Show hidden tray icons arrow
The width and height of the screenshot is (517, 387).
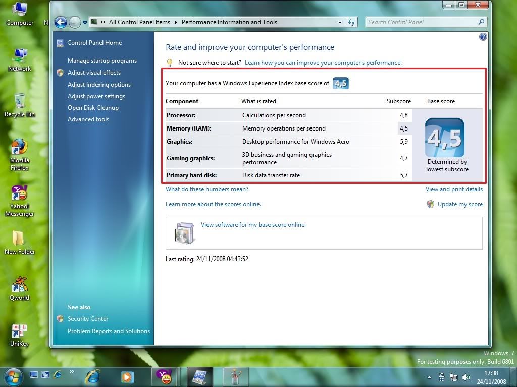click(x=429, y=377)
